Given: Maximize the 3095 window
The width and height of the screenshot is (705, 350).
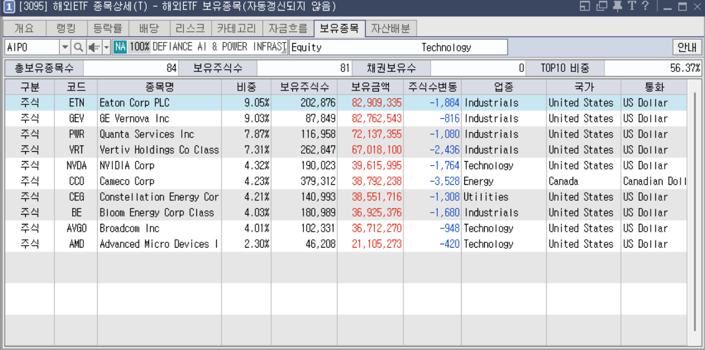Looking at the screenshot, I should [x=683, y=7].
